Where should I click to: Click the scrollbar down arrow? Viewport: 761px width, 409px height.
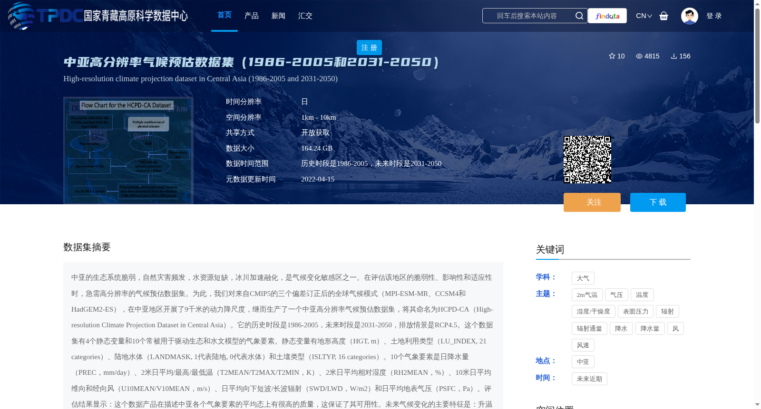click(x=757, y=405)
